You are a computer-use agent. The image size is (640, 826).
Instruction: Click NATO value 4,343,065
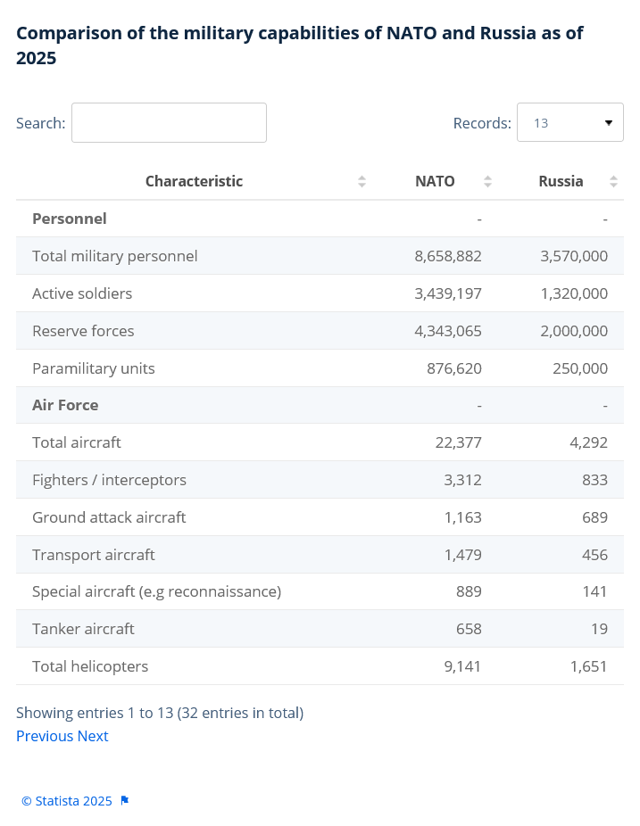click(x=448, y=331)
